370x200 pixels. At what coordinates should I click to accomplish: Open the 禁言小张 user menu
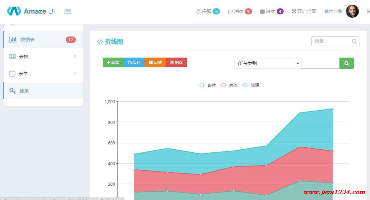(333, 11)
